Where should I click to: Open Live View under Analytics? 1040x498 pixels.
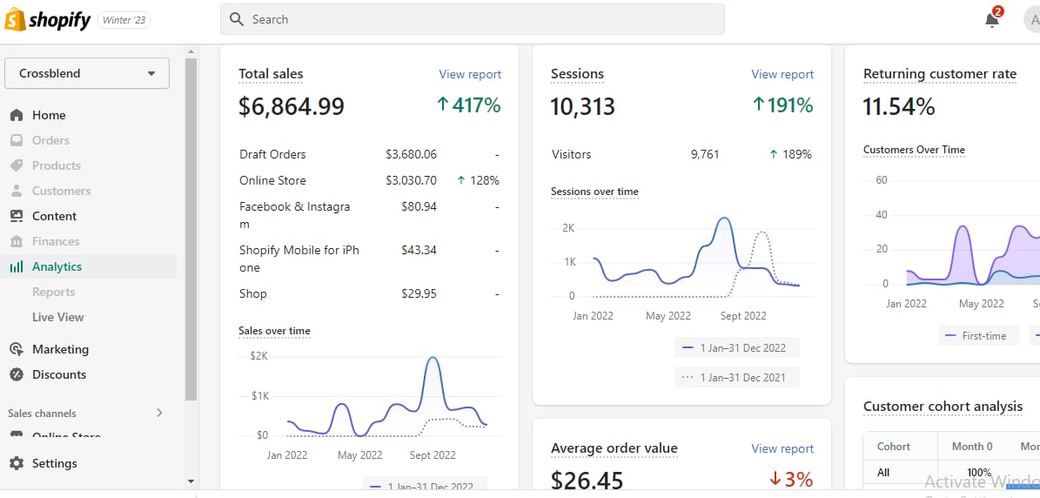coord(58,317)
